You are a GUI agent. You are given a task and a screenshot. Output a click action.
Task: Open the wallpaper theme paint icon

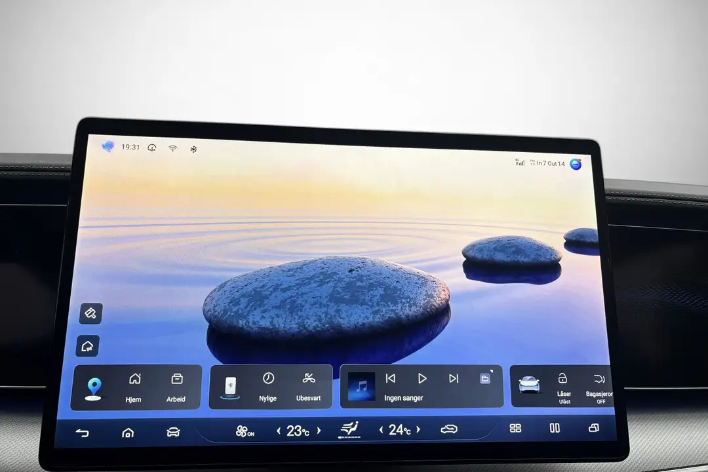coord(90,313)
